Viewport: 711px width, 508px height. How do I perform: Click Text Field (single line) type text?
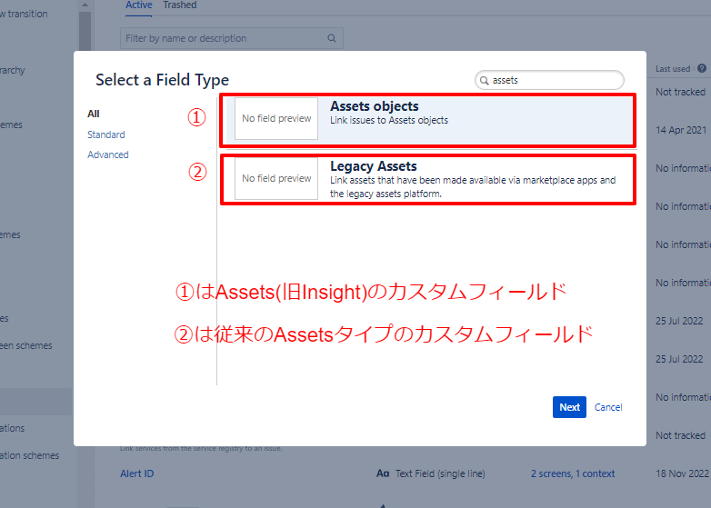pyautogui.click(x=440, y=473)
